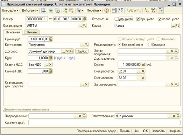Image resolution: width=183 pixels, height=135 pixels.
Task: Clear Счет авансов field using X
Action: pyautogui.click(x=143, y=78)
